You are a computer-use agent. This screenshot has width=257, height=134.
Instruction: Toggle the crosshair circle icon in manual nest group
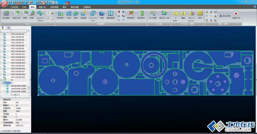coord(123,16)
